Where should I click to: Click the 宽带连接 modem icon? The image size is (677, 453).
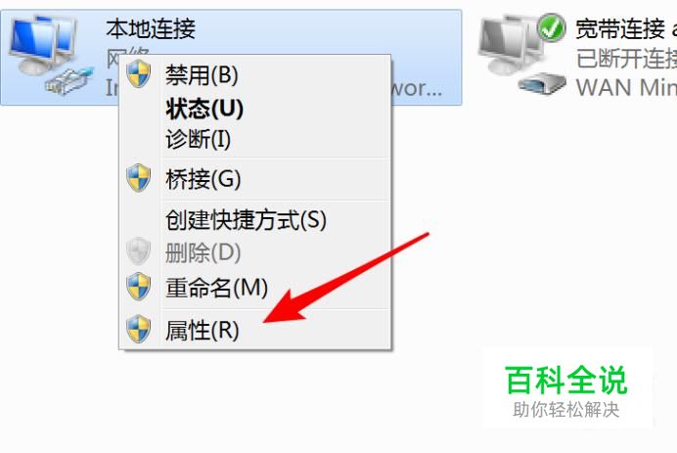(x=521, y=54)
